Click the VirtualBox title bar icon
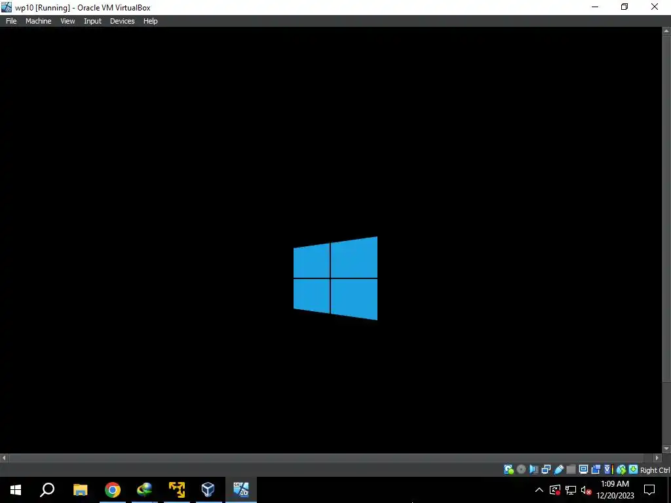Image resolution: width=671 pixels, height=503 pixels. click(7, 7)
